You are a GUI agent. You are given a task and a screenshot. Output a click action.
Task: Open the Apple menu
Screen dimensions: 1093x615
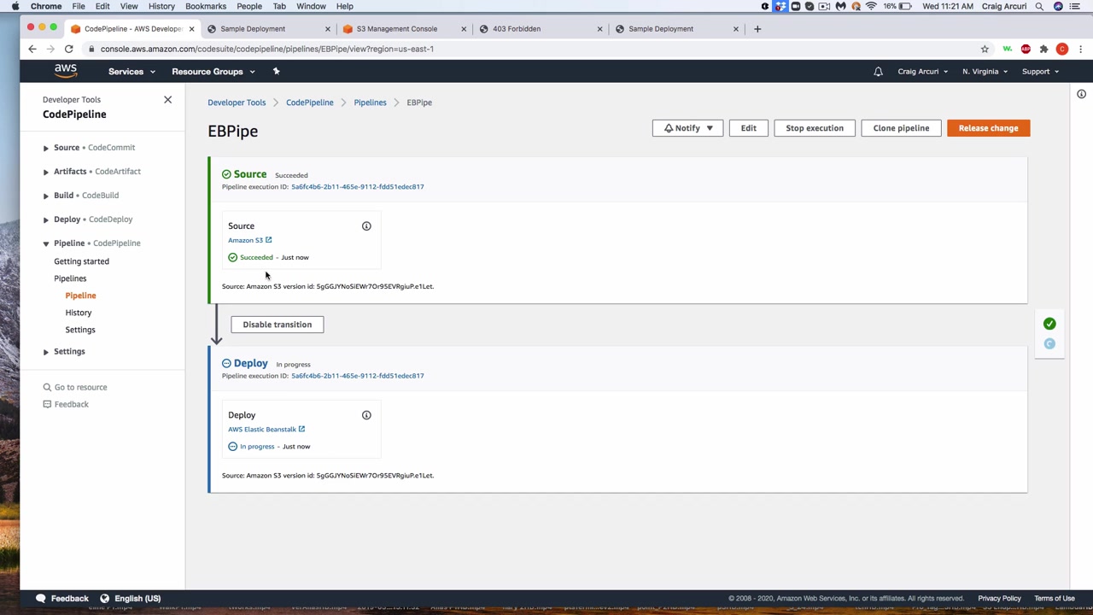[x=15, y=6]
